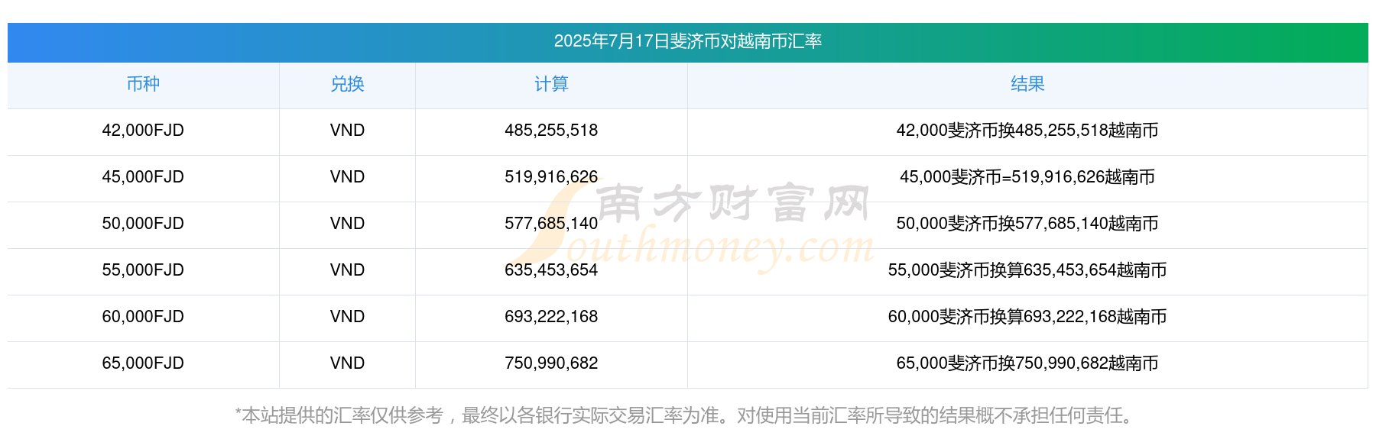1376x439 pixels.
Task: Click result 55,000斐济币换算635,453,654越南币
Action: tap(1027, 270)
